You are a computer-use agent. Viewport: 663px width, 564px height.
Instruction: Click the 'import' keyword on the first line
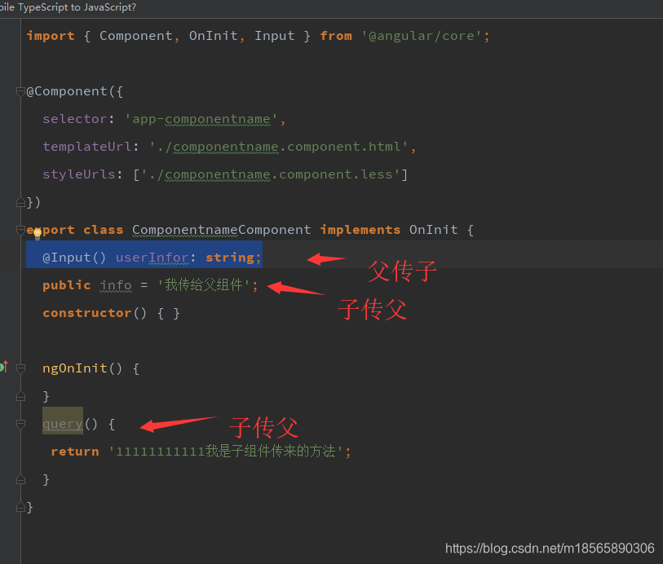[x=51, y=36]
